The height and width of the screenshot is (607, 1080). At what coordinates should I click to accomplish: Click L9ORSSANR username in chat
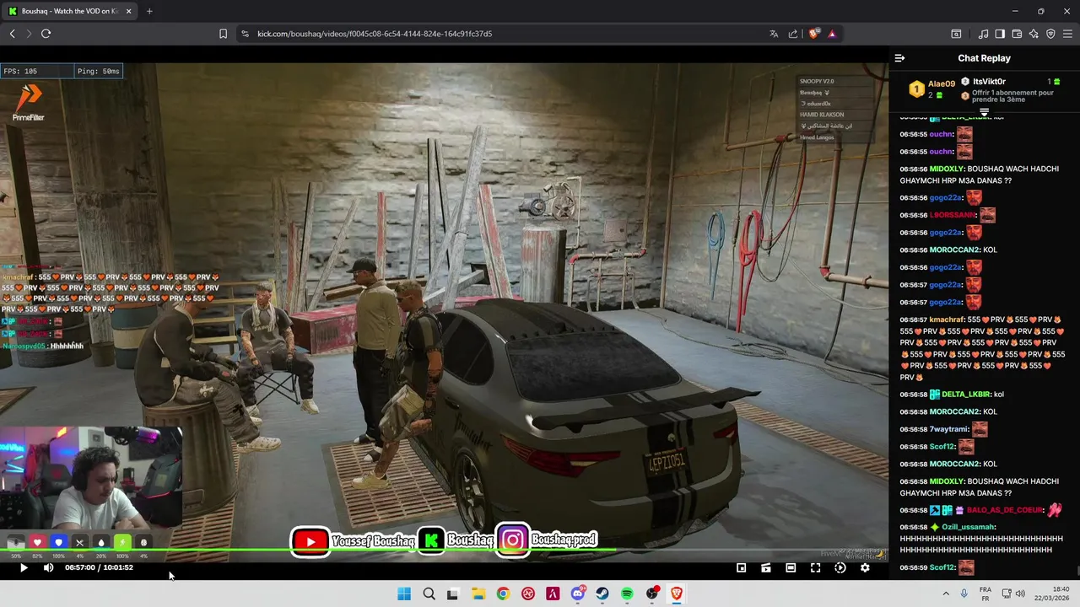point(953,215)
